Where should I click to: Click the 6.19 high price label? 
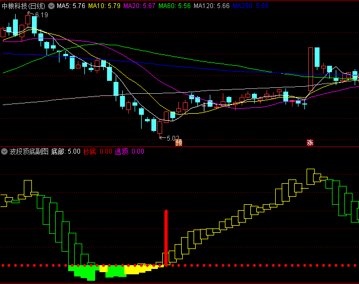click(42, 15)
